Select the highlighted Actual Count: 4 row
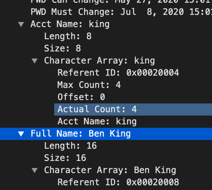This screenshot has height=190, width=212. (x=133, y=109)
